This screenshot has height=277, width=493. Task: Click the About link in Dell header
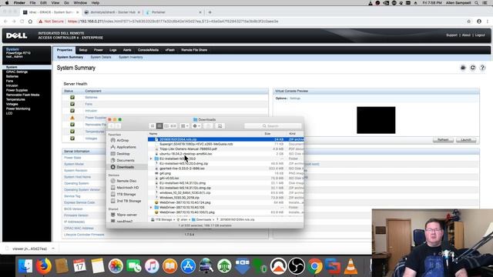click(466, 35)
